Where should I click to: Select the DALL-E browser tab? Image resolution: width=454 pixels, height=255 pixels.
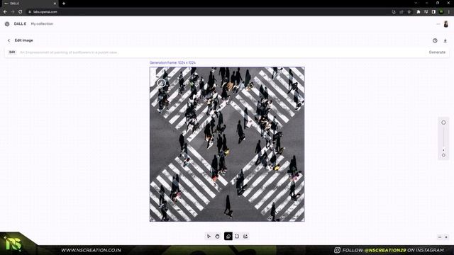coord(29,4)
